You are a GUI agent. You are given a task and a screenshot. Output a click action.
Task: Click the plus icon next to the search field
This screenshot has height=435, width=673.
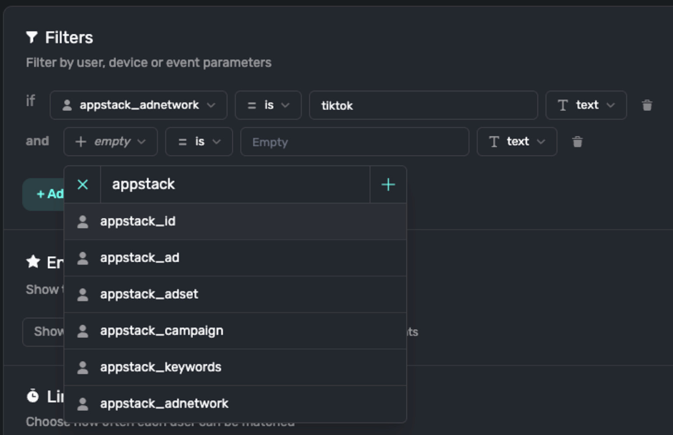[x=387, y=184]
